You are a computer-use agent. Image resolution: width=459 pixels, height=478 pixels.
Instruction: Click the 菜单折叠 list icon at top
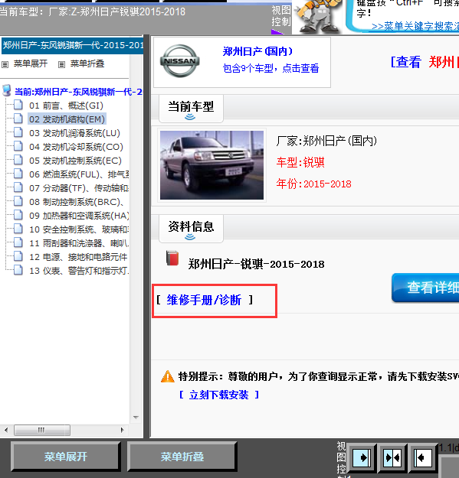(x=62, y=64)
